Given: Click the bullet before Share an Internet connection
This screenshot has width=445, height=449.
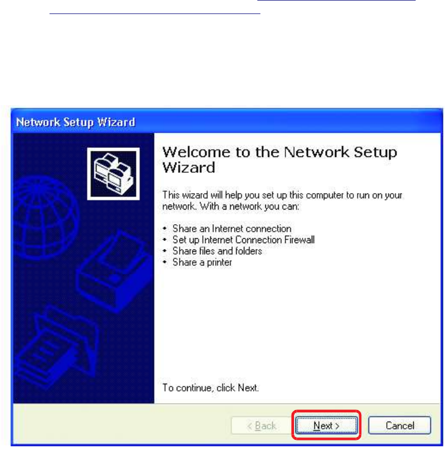Looking at the screenshot, I should click(165, 228).
